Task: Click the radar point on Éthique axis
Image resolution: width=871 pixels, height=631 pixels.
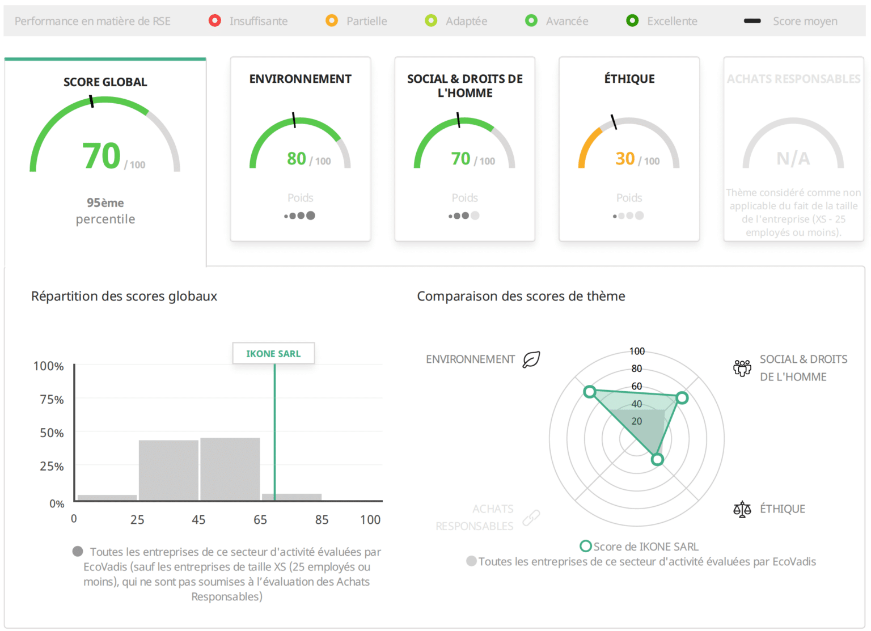Action: [x=657, y=459]
